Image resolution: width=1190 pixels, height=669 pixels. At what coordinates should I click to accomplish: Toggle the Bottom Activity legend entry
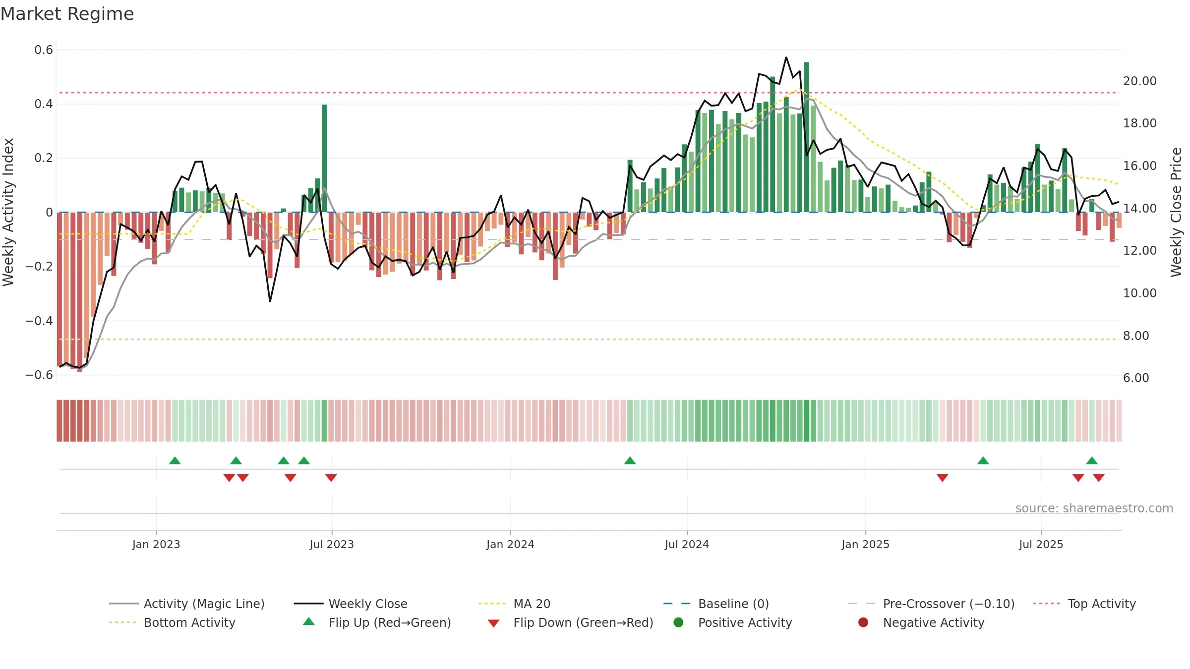(172, 622)
